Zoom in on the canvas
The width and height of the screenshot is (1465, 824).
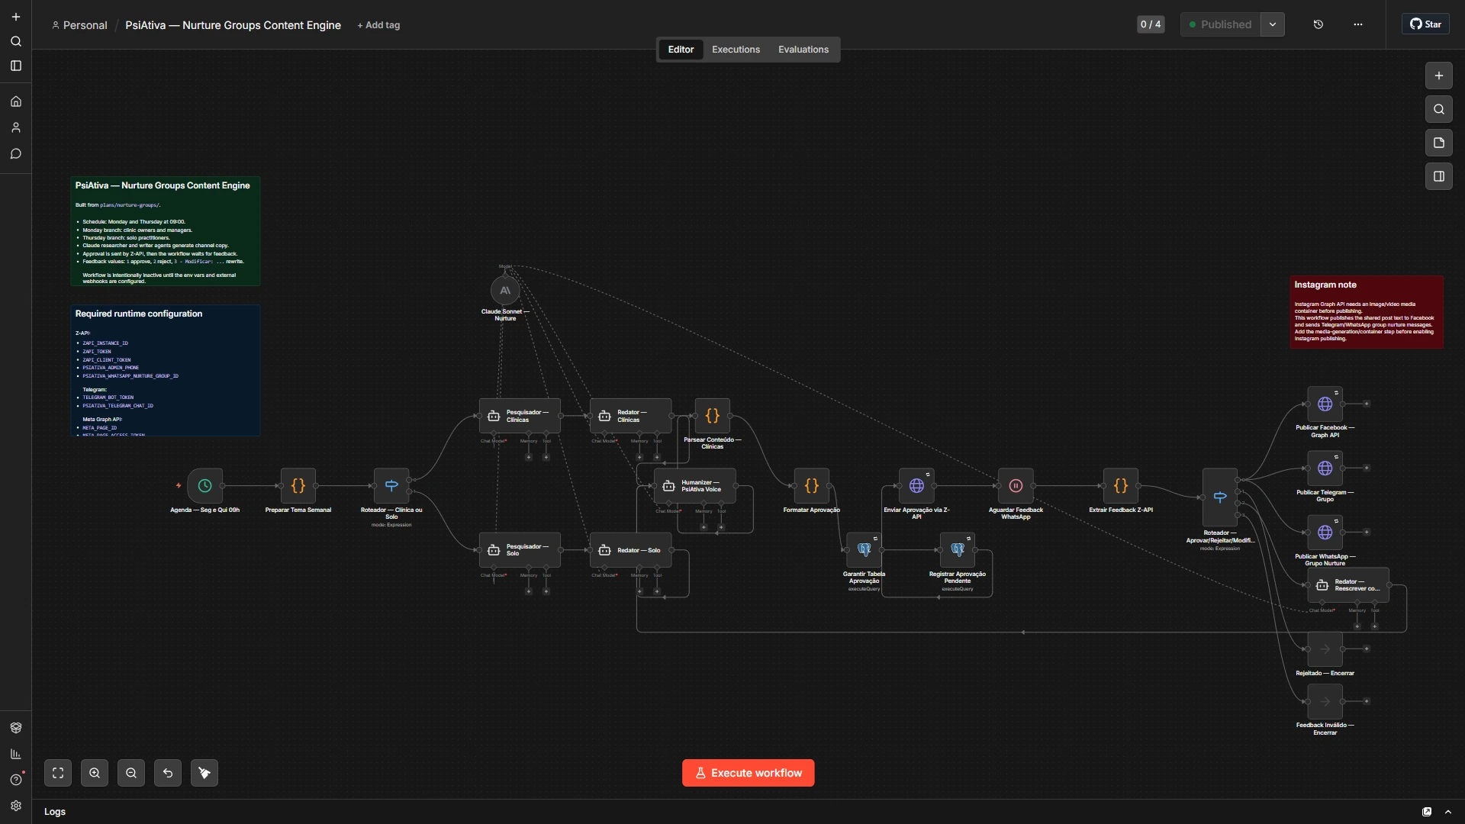95,773
